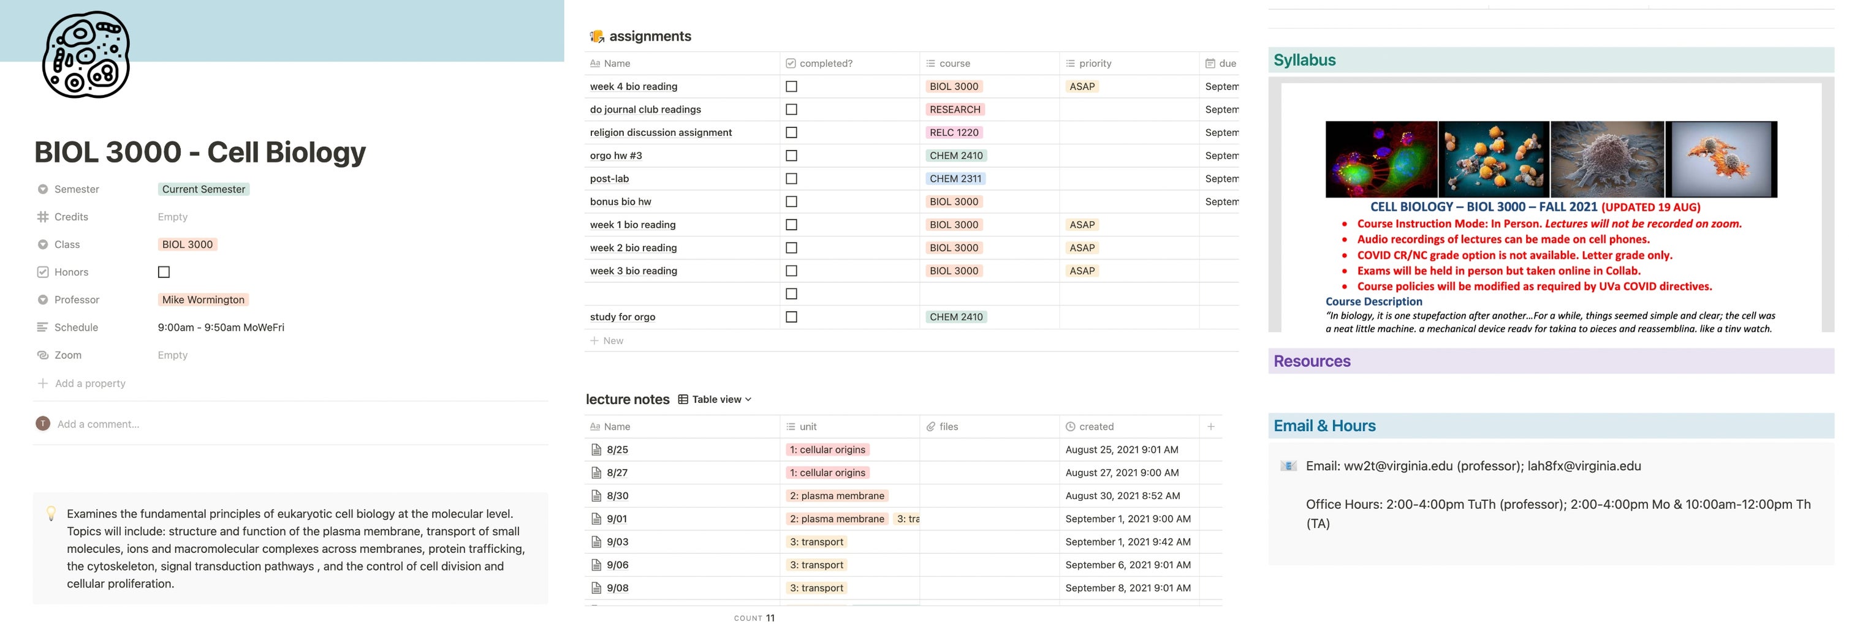Click the created column clock icon
1849x627 pixels.
(x=1070, y=426)
